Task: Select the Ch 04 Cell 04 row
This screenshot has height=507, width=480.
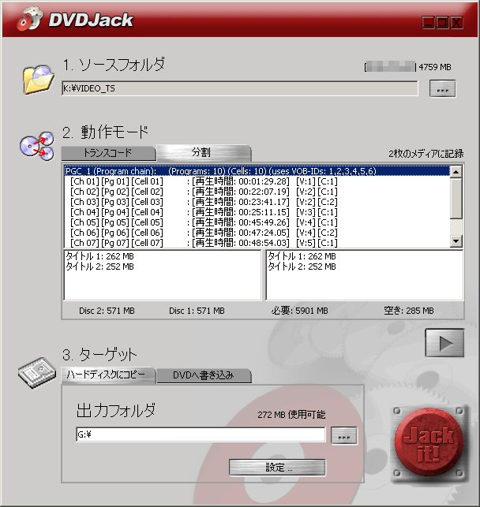Action: tap(257, 212)
